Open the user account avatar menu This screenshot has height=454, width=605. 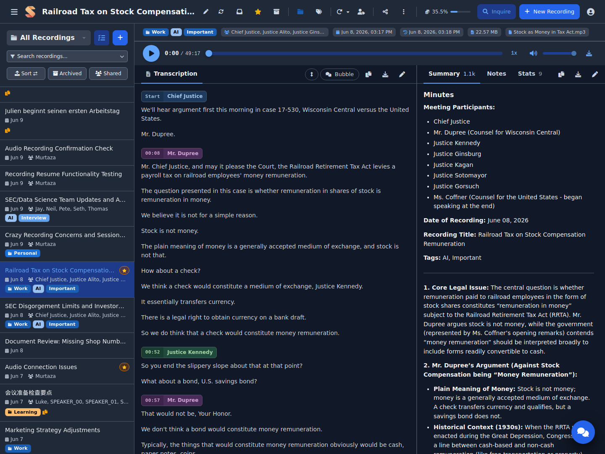[x=591, y=12]
